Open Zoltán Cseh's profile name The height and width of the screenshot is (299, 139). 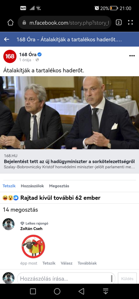click(31, 229)
